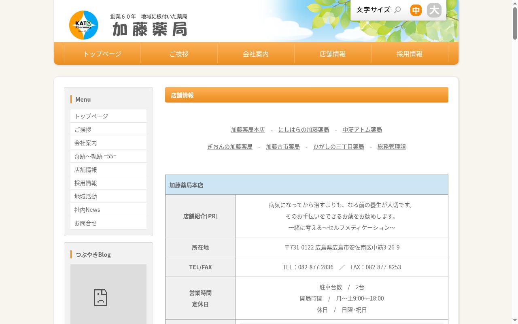
Task: Click the 休日 / 日曜･祝日 text
Action: (342, 310)
